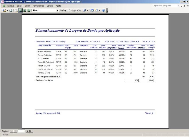Click Transf. Arq. Internet row name

click(x=45, y=69)
